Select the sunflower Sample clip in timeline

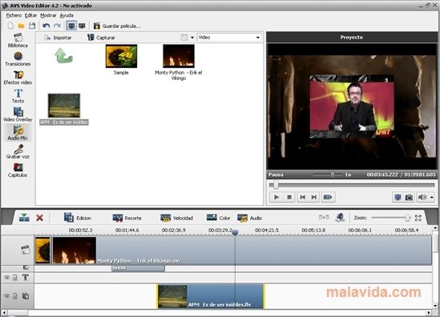42,251
